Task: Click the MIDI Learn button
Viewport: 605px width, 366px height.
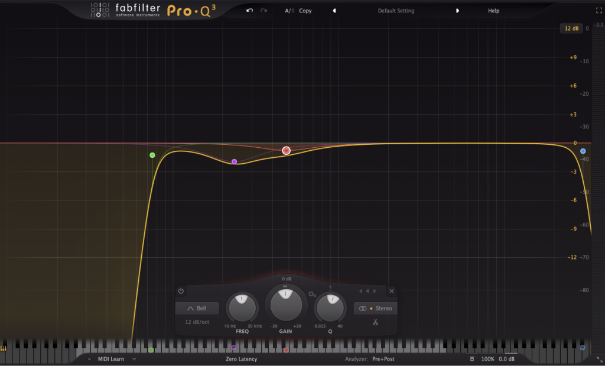Action: pyautogui.click(x=111, y=359)
